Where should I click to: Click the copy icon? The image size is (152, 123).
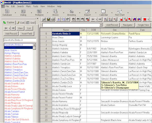tap(63, 19)
